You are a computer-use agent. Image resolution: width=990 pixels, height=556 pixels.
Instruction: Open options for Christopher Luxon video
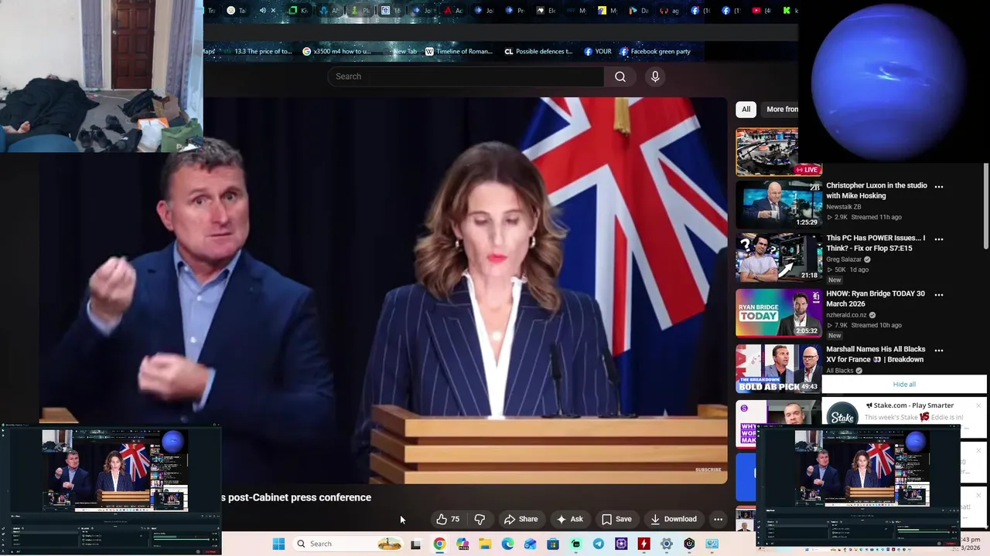coord(939,186)
